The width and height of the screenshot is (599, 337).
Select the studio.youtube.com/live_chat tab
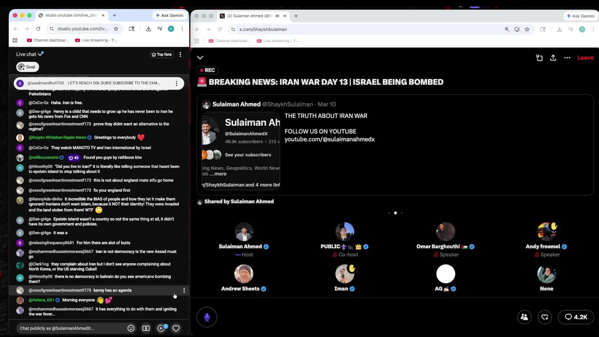pyautogui.click(x=73, y=15)
